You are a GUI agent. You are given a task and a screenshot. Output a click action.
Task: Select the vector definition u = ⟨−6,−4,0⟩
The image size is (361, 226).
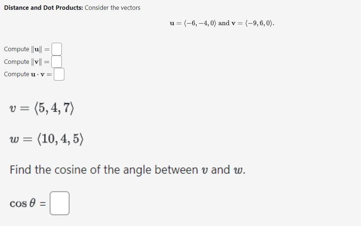click(x=193, y=23)
